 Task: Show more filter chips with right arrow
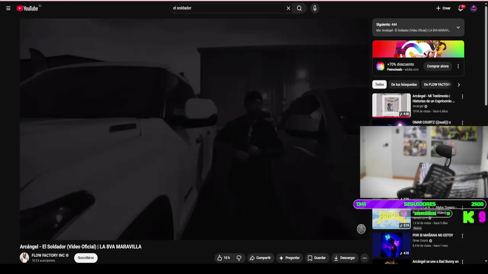(459, 84)
